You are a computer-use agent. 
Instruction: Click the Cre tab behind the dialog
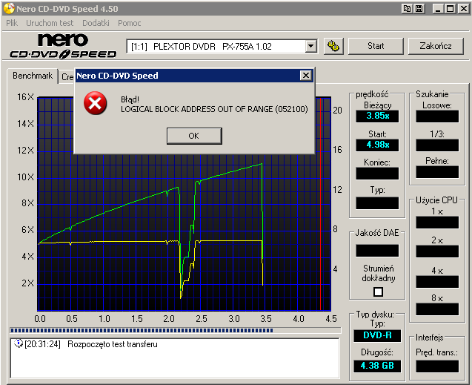click(67, 77)
